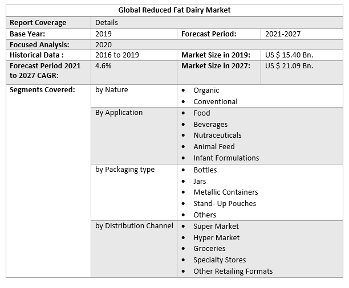Select the Nutraceuticals bullet item

pyautogui.click(x=217, y=135)
